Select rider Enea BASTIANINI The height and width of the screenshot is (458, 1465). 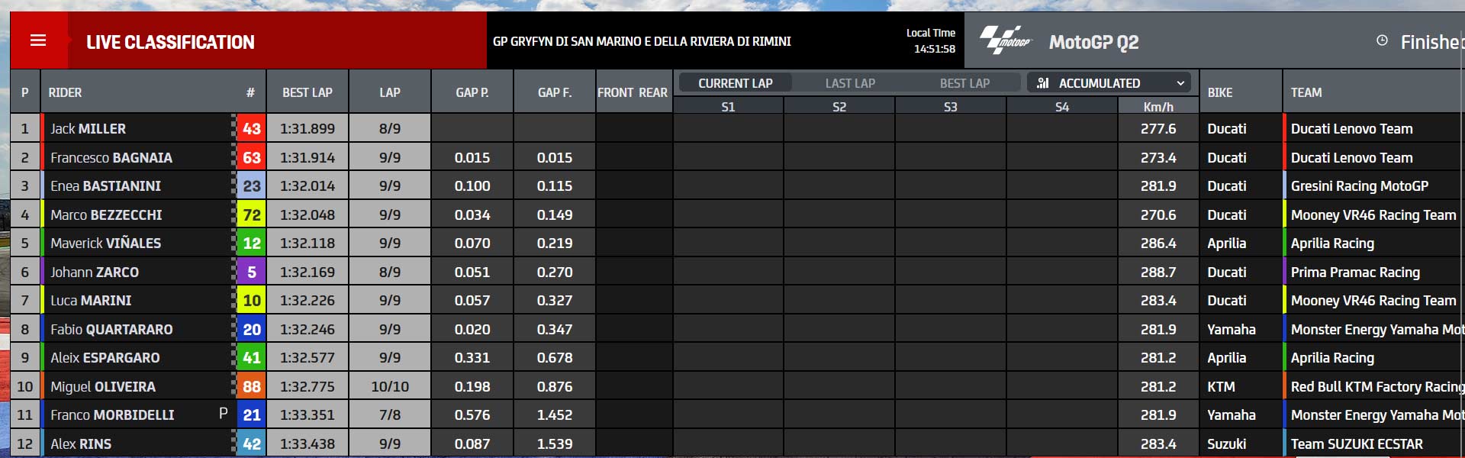105,186
